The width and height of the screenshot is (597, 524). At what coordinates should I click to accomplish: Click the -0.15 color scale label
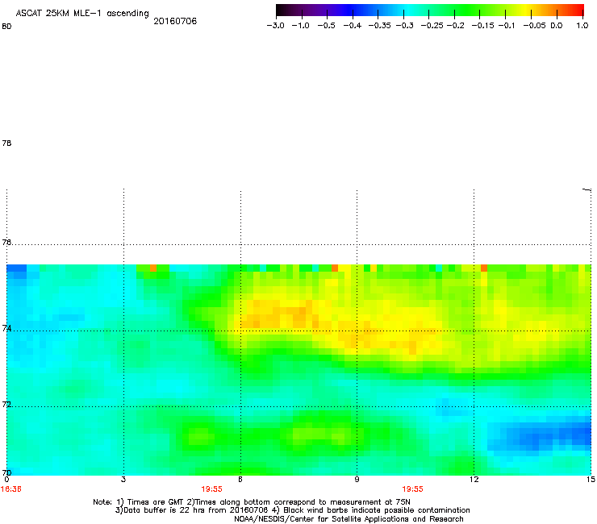tap(482, 26)
